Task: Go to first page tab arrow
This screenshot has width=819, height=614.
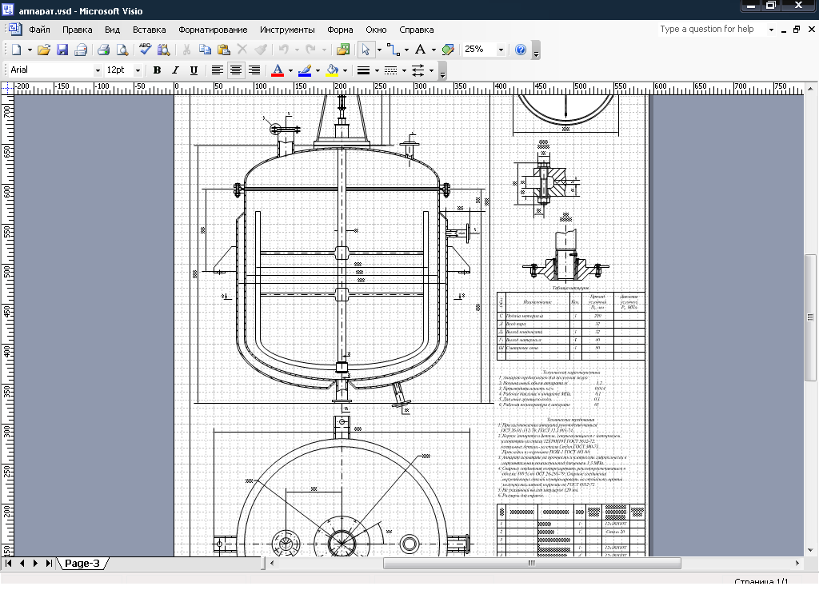Action: point(8,564)
